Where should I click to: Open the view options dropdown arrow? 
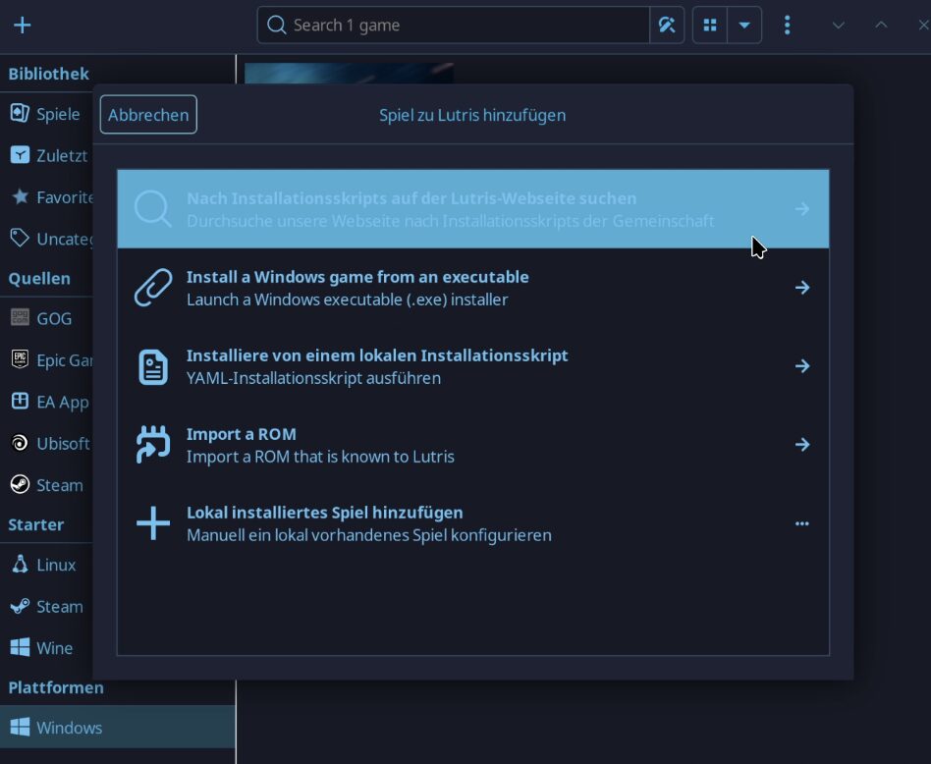(744, 26)
